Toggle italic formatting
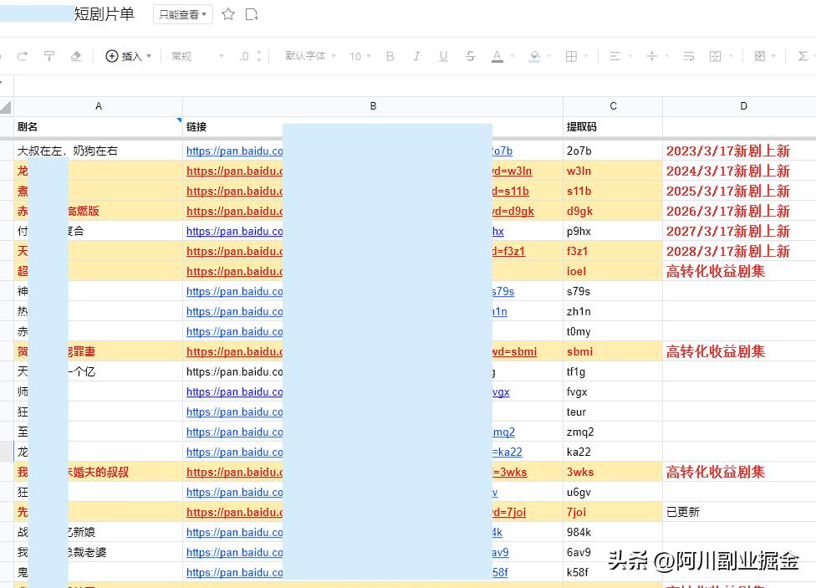This screenshot has height=588, width=816. [416, 56]
